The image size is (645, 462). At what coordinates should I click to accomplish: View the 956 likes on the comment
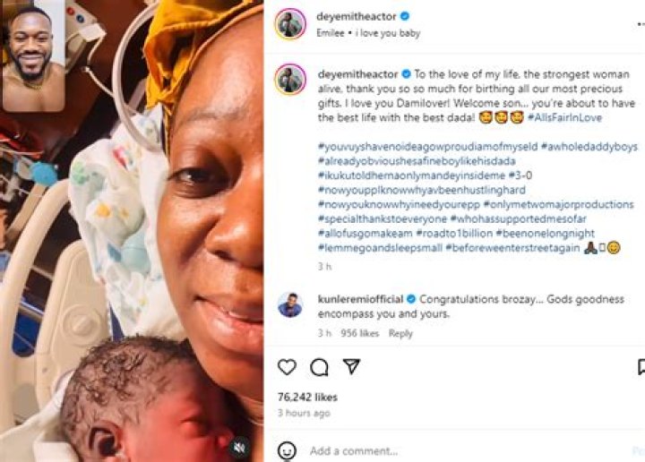(x=360, y=334)
